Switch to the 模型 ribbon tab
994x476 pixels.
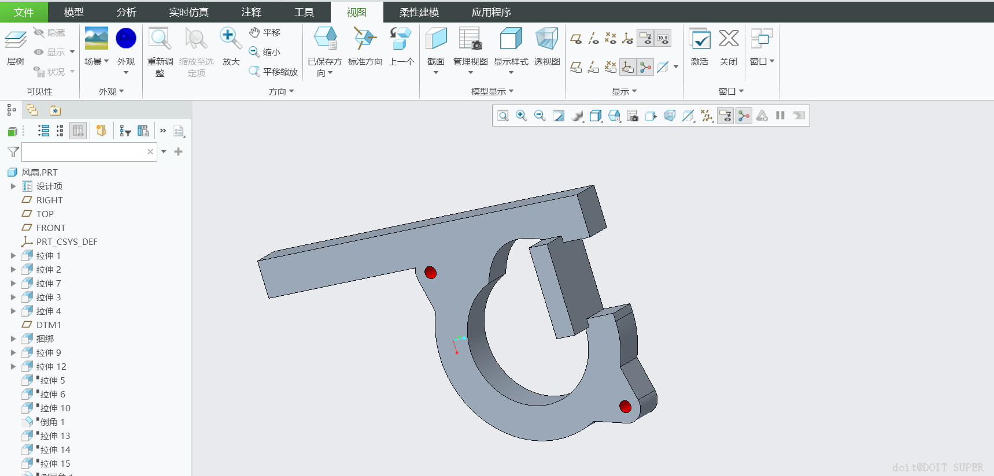73,12
